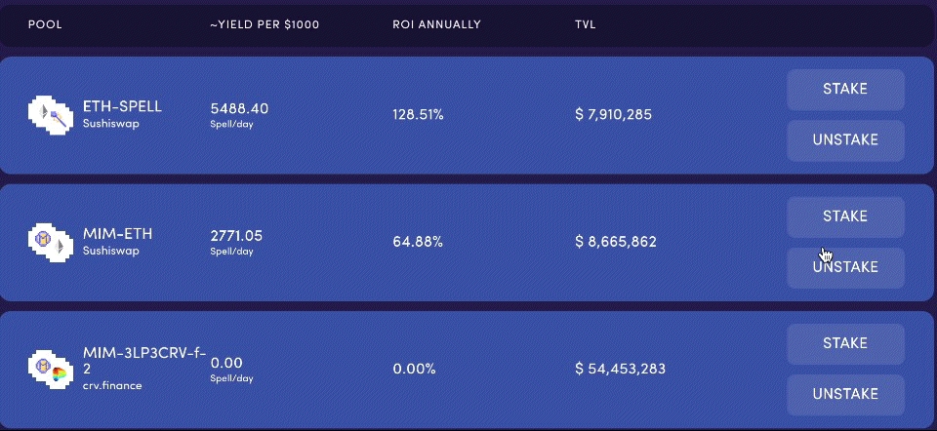Select the MIM-3LP3CRV-f-2 pool name
The width and height of the screenshot is (937, 431).
(x=143, y=361)
